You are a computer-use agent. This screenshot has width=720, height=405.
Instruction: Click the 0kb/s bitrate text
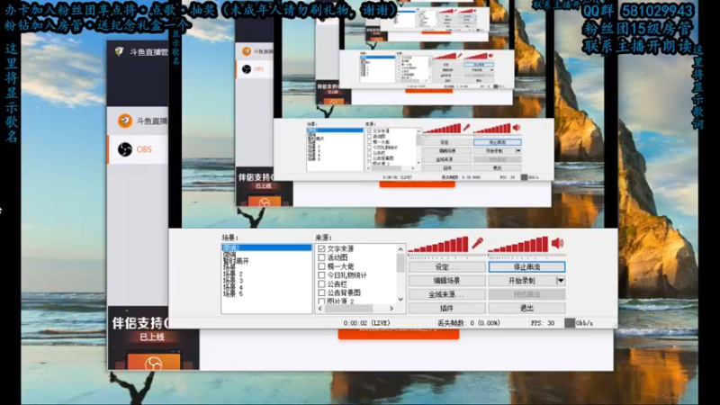584,323
